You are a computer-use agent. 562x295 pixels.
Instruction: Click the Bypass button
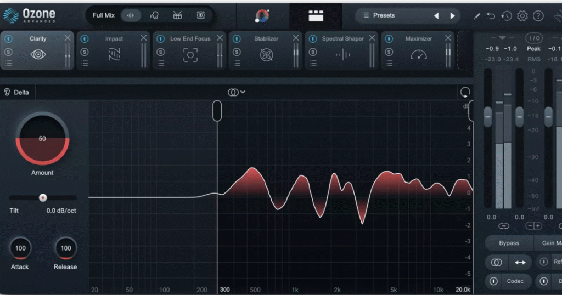point(509,243)
